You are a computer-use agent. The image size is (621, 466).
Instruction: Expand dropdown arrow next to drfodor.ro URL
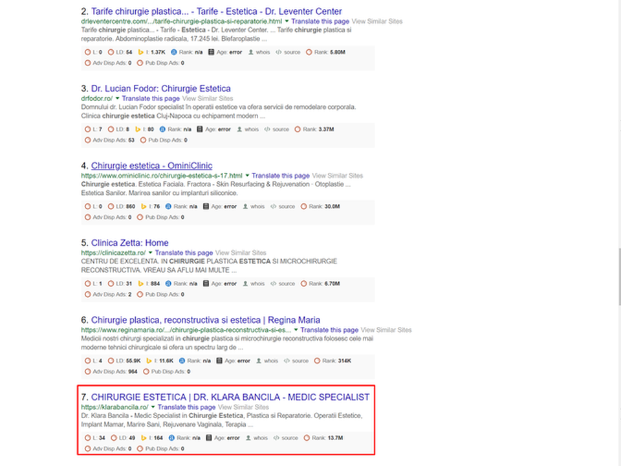pos(117,98)
